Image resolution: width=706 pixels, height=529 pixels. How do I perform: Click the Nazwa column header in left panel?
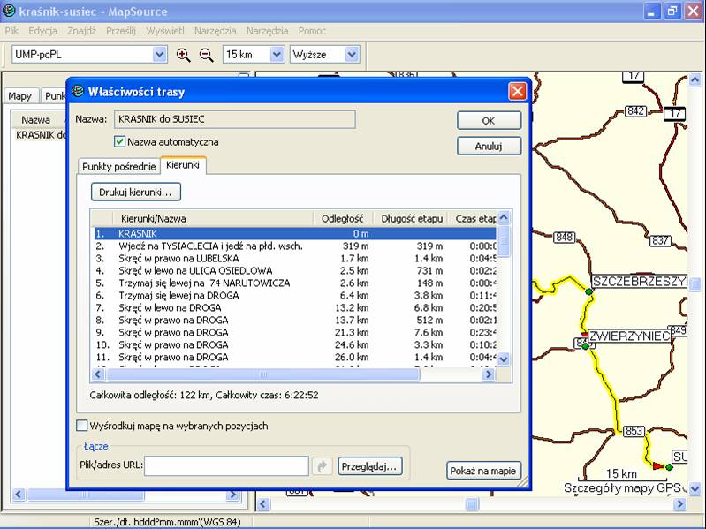point(36,120)
